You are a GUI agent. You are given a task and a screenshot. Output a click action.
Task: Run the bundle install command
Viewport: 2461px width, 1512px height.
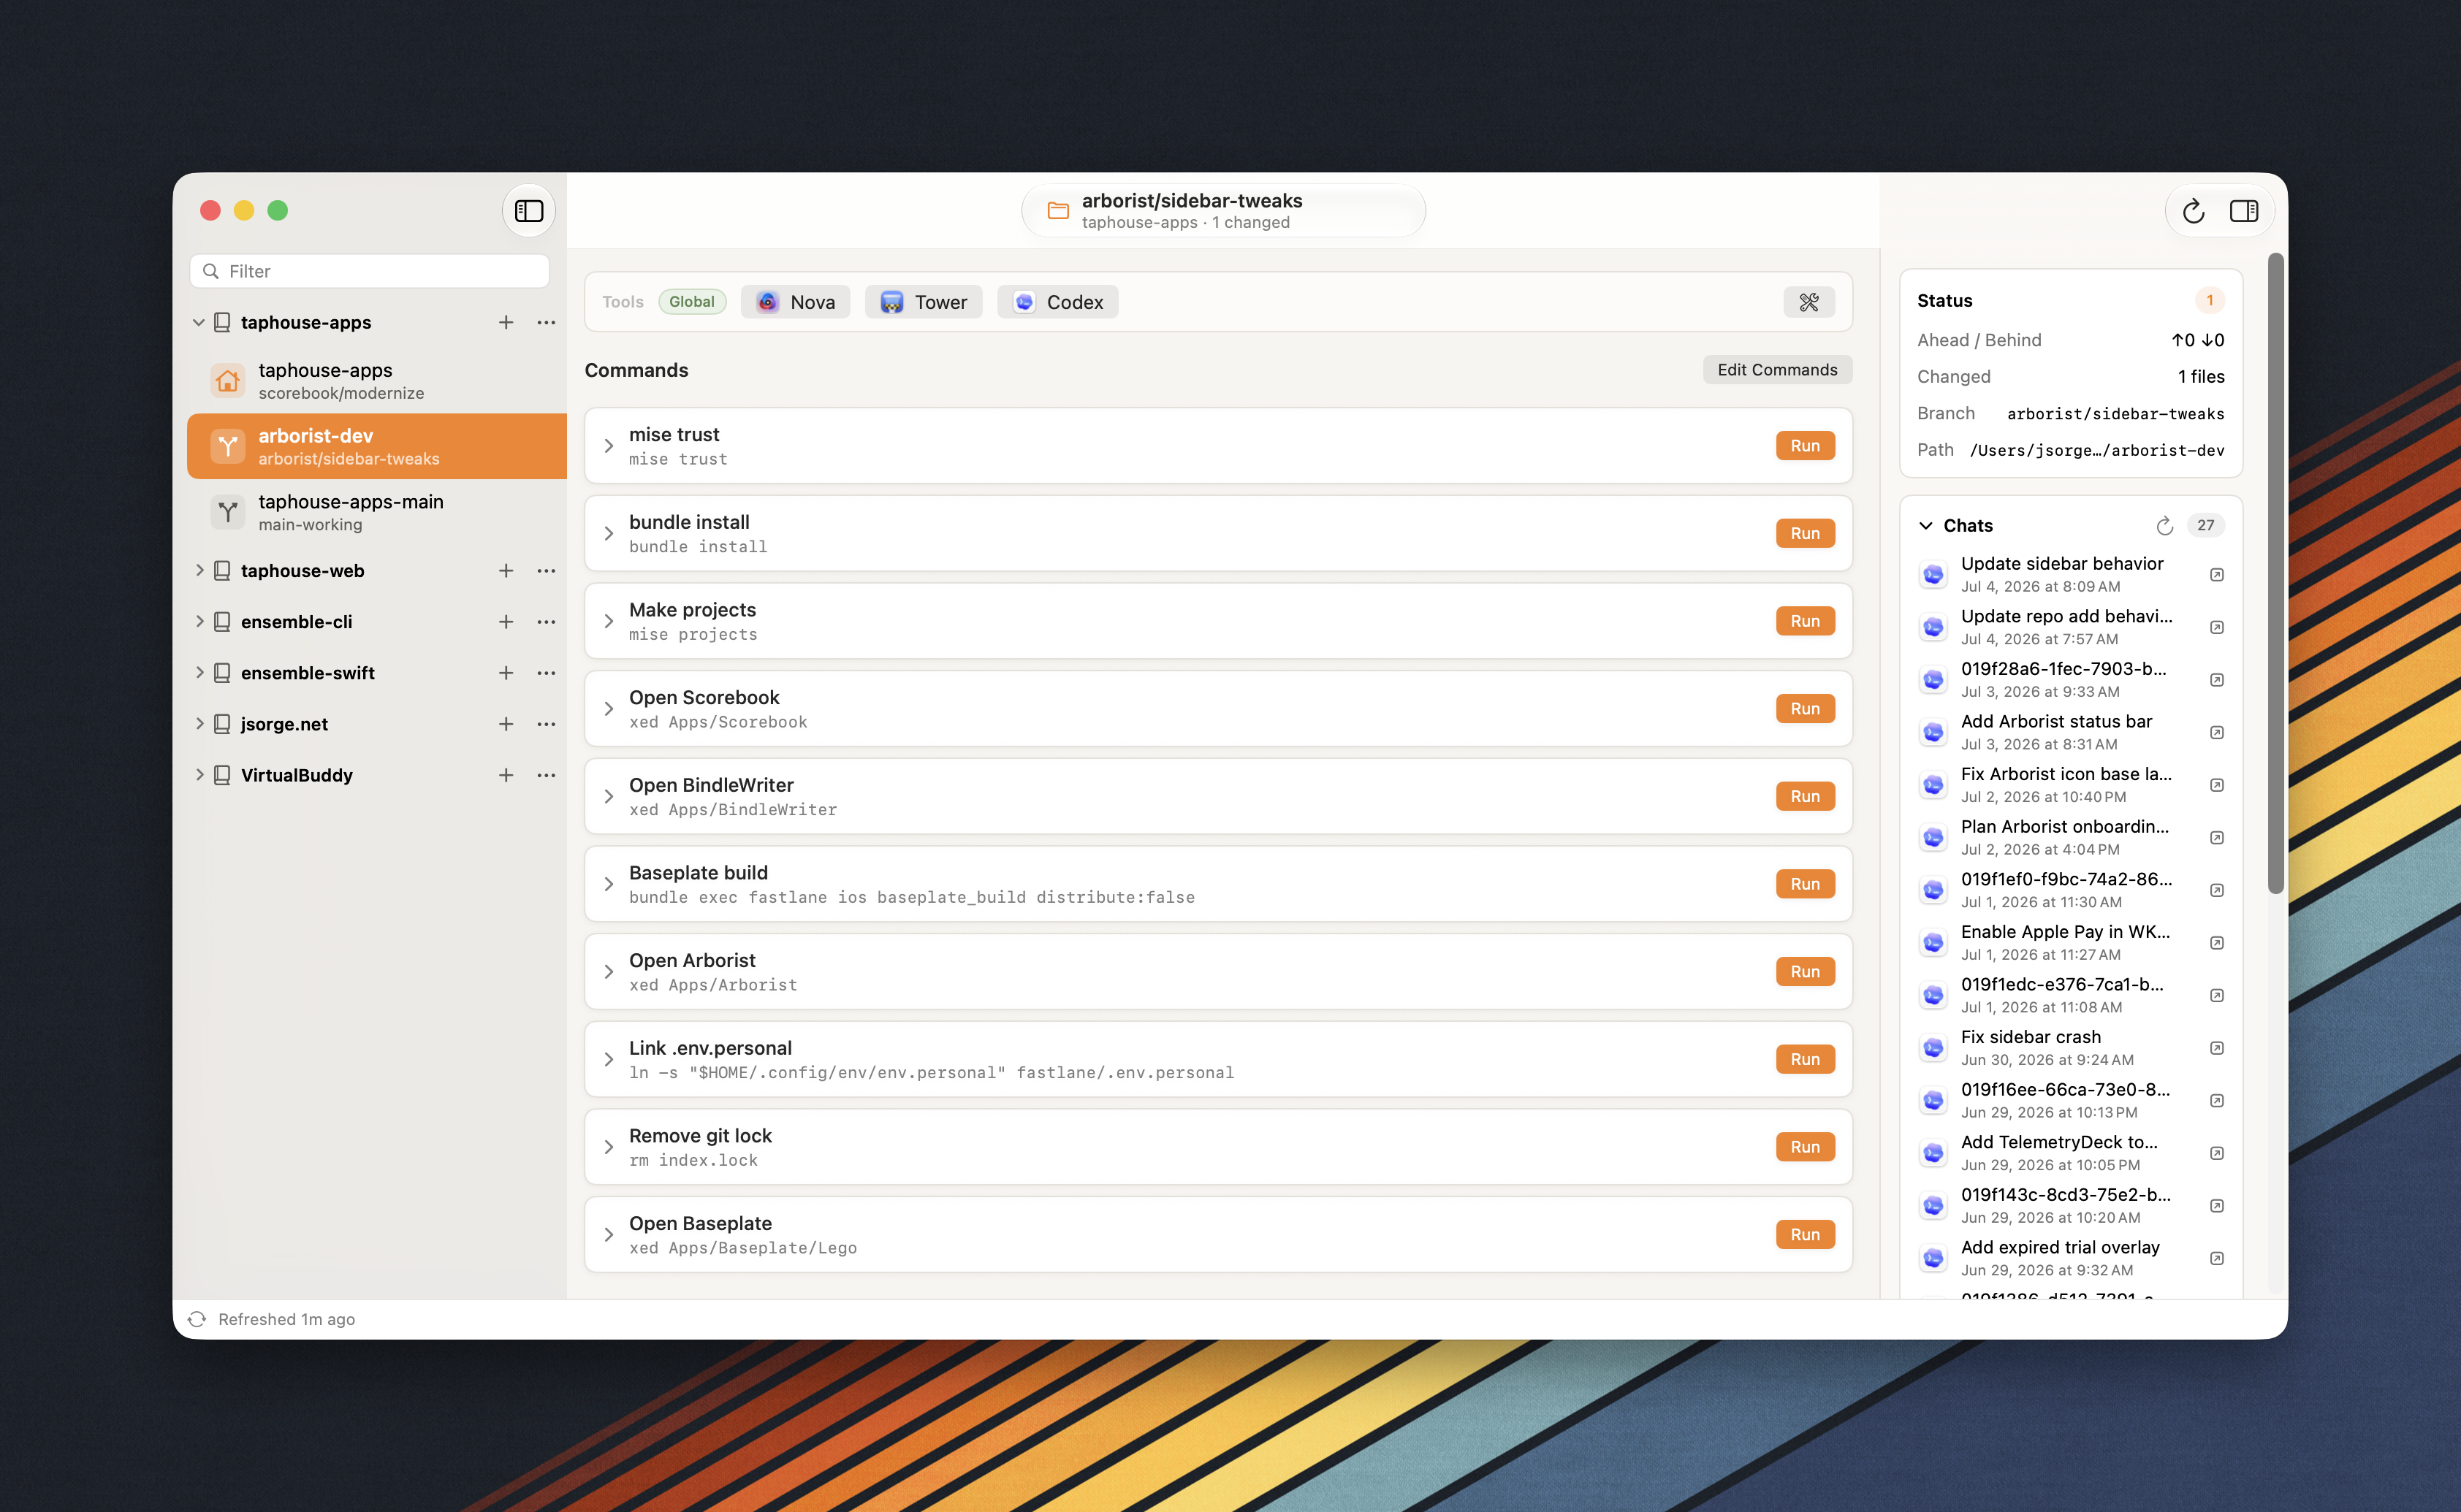pyautogui.click(x=1805, y=534)
